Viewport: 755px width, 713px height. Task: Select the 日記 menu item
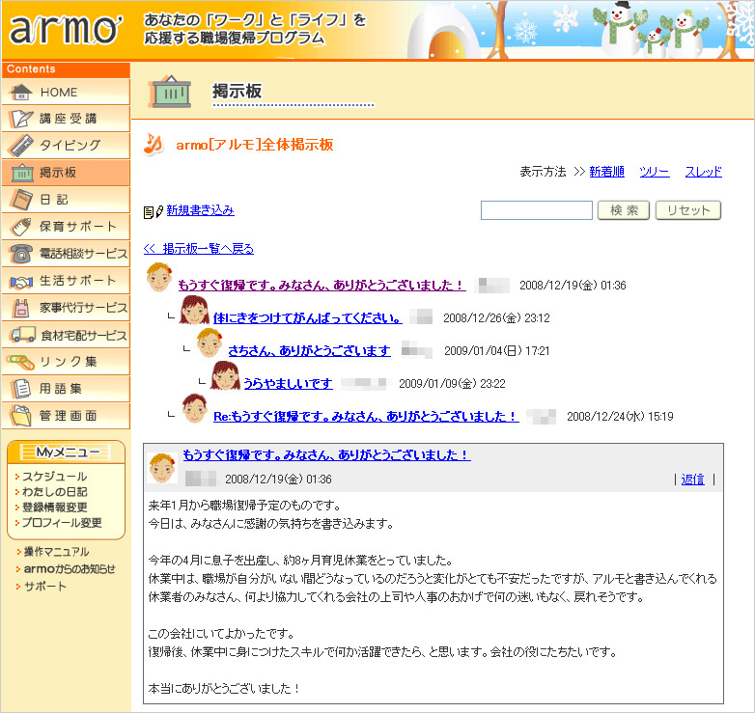point(66,200)
